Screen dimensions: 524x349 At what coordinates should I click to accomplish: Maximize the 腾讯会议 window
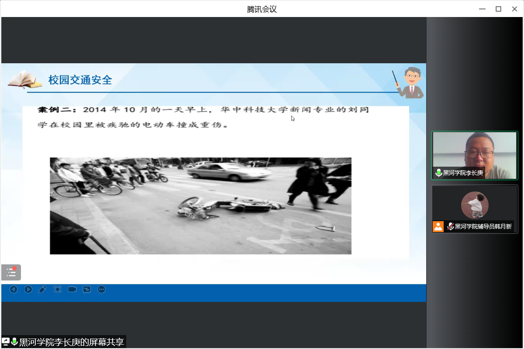[498, 9]
